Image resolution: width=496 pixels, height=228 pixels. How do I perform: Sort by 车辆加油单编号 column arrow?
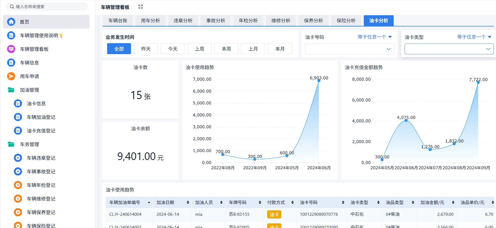coord(149,202)
